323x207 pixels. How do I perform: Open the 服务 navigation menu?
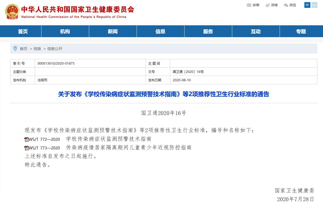tap(208, 31)
